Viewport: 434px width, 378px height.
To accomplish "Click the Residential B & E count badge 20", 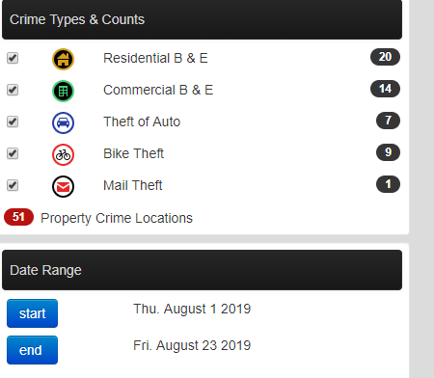I will [385, 57].
